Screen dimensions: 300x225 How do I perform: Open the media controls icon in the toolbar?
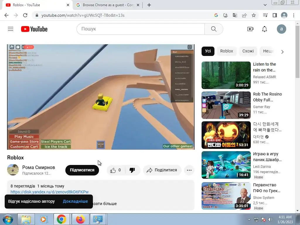click(x=265, y=15)
